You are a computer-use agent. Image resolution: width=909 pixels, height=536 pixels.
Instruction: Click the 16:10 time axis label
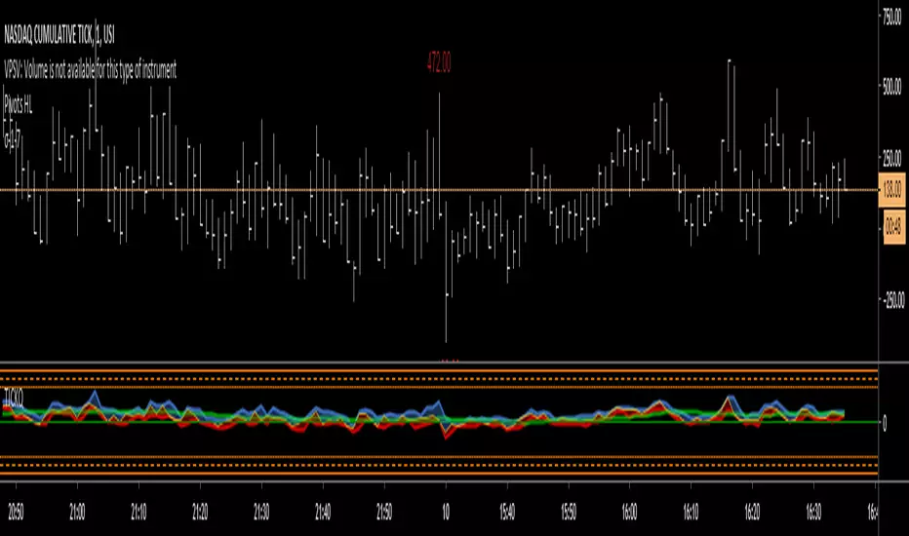[692, 513]
